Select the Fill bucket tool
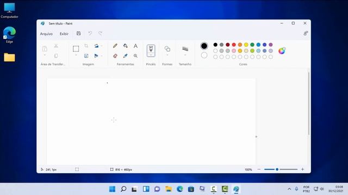348x195 pixels. tap(126, 45)
